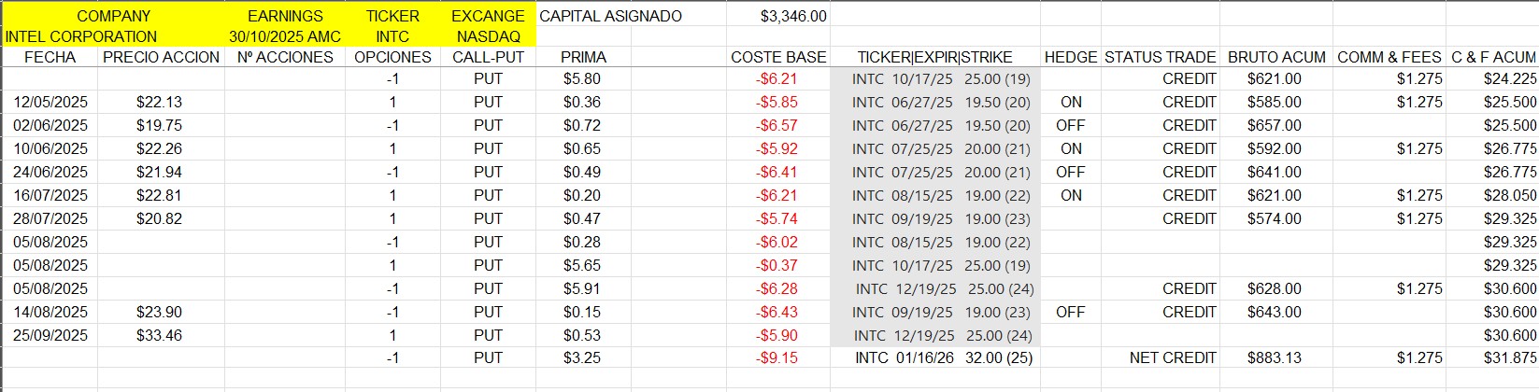The width and height of the screenshot is (1539, 392).
Task: Select the $33.46 stock price cell
Action: pyautogui.click(x=159, y=335)
